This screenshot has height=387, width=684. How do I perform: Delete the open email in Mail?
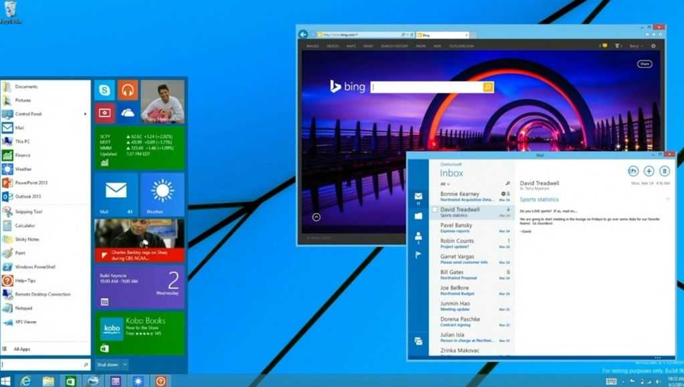[665, 171]
